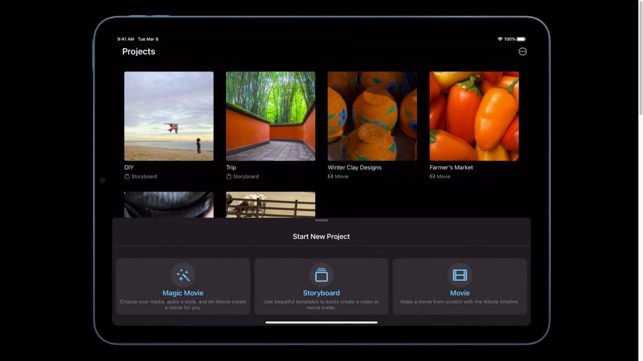Tap the Movie filmstrip icon
Viewport: 643px width, 361px height.
[x=460, y=275]
